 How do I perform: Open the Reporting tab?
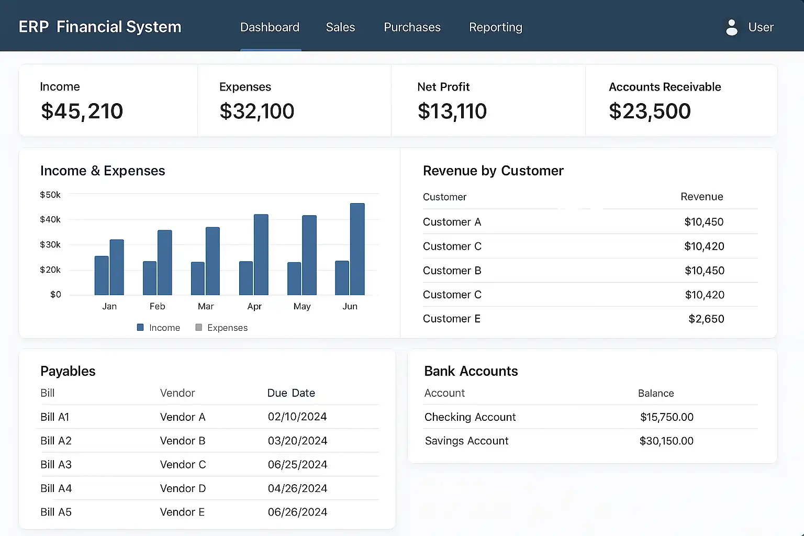click(495, 27)
